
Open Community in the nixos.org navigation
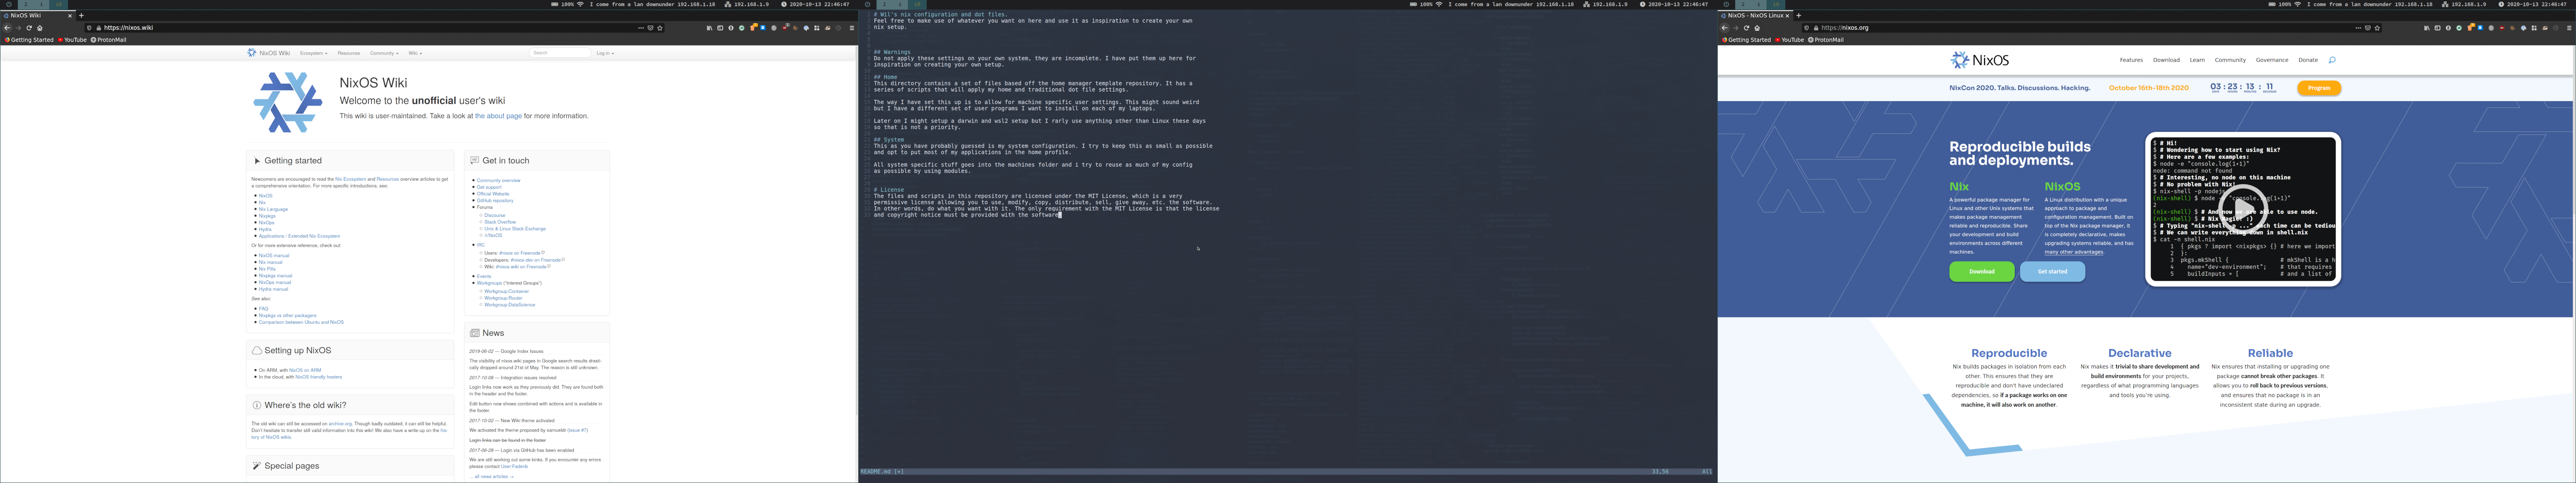[x=2230, y=60]
